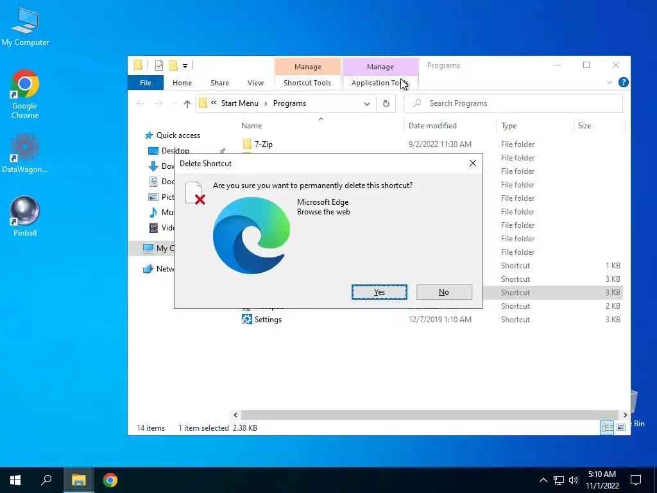Click Start Menu in the breadcrumb path

point(240,103)
